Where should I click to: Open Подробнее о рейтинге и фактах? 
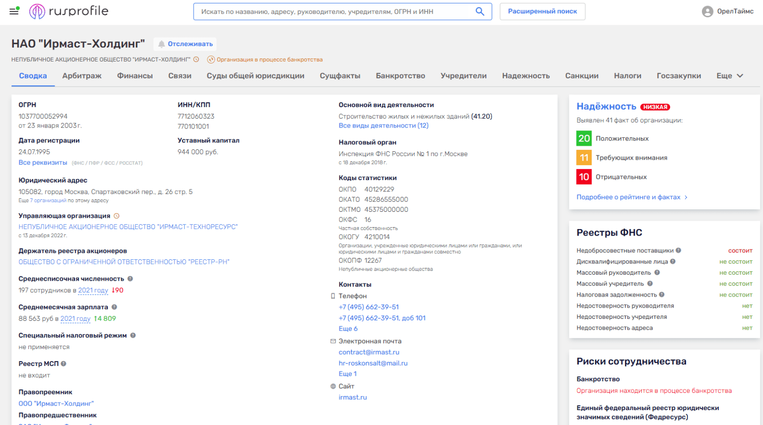tap(632, 197)
